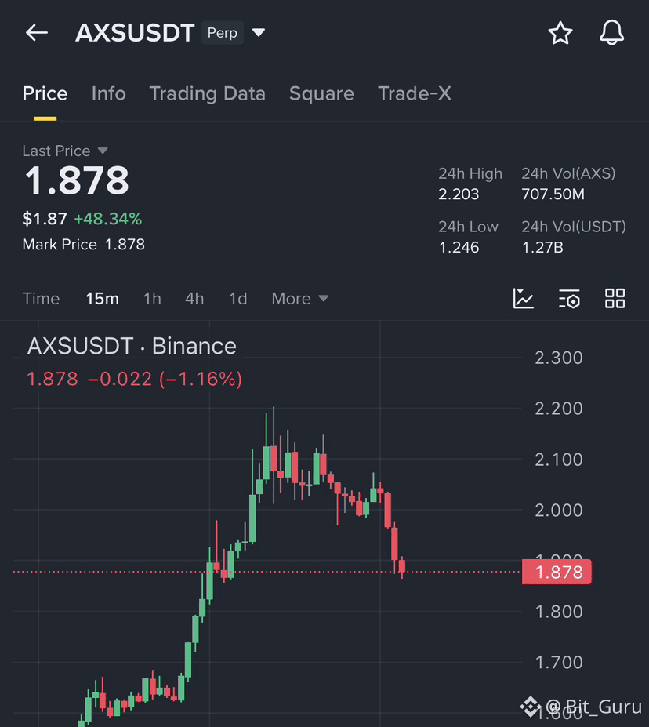The height and width of the screenshot is (727, 649).
Task: Go to the Square tab
Action: [321, 93]
